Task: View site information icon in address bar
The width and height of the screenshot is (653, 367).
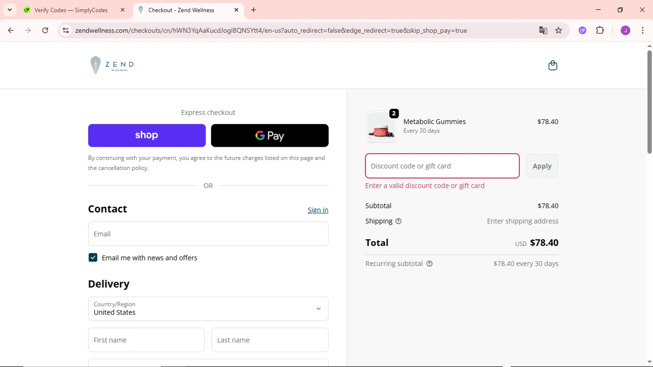Action: coord(66,30)
